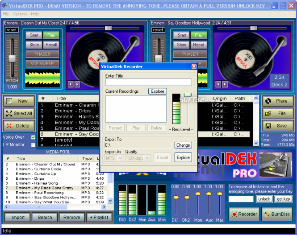297x235 pixels.
Task: Click the playlist scroll down arrow
Action: pyautogui.click(x=256, y=143)
